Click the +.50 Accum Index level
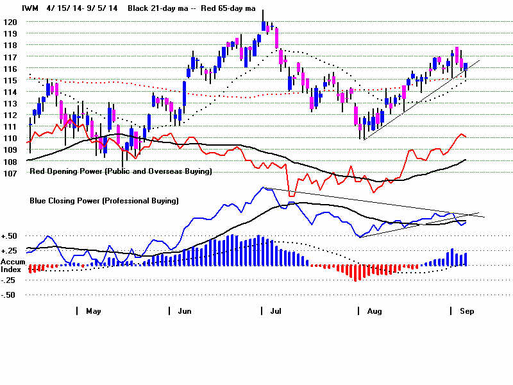The height and width of the screenshot is (385, 513). 9,236
